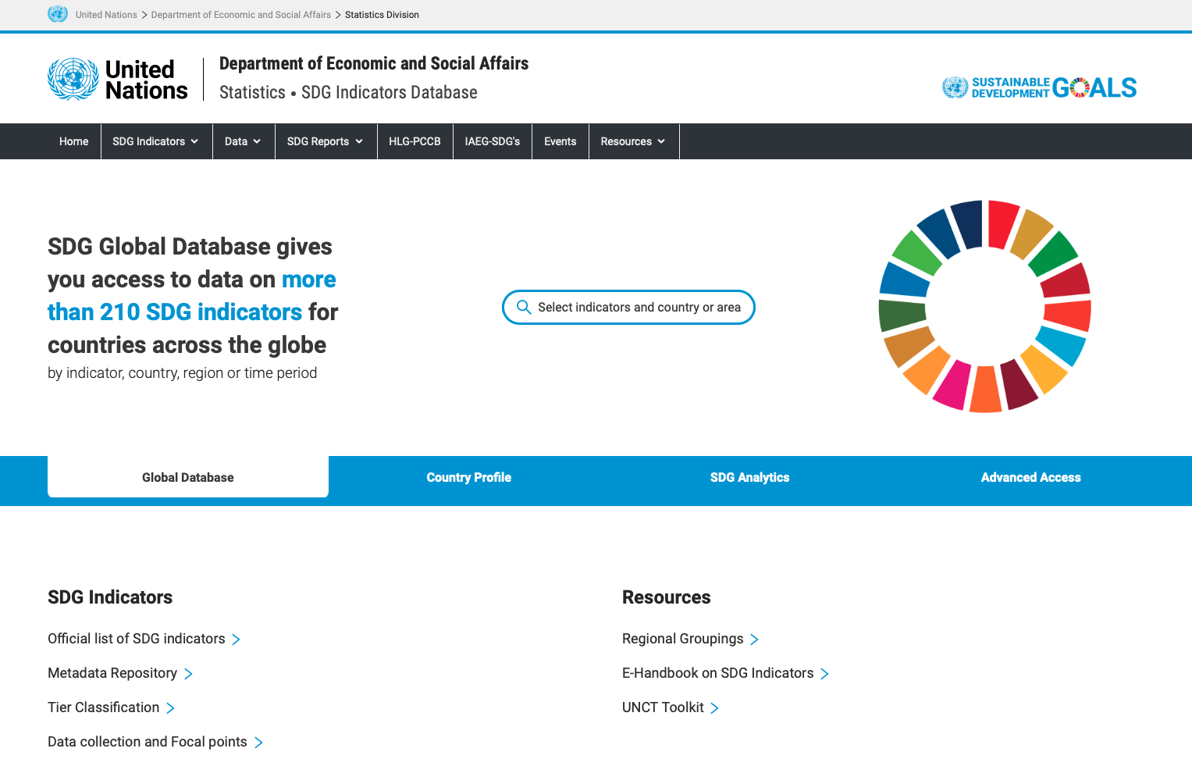1192x766 pixels.
Task: Open the Sustainable Development Goals logo
Action: [x=1038, y=87]
